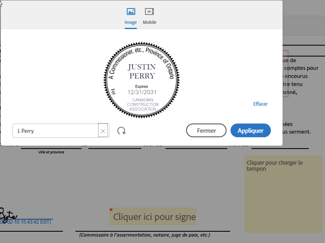Click Fermer to dismiss the dialog
Screen dimensions: 325x243
click(x=206, y=130)
